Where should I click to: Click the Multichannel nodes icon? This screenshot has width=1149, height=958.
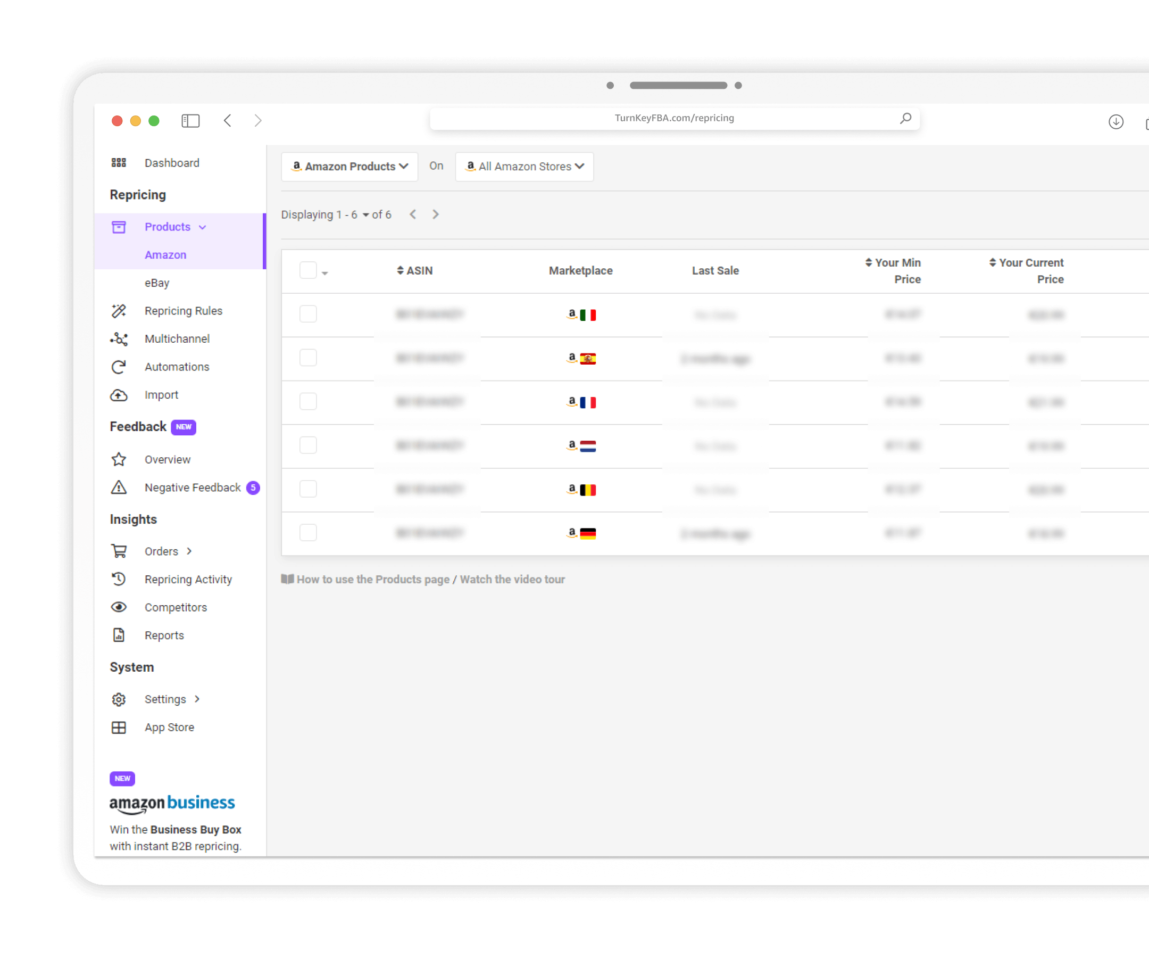[119, 339]
